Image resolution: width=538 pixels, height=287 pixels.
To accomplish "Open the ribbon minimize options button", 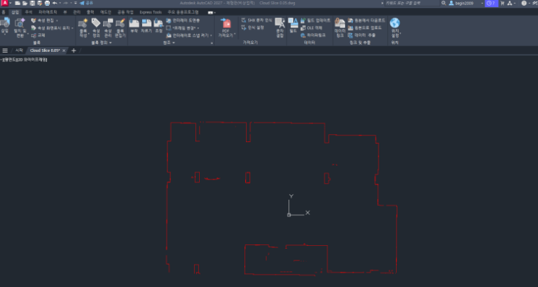I will point(211,12).
